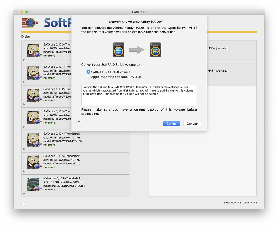Click 'model: INTEL SSDPEKKF512G8H' text

click(x=64, y=186)
